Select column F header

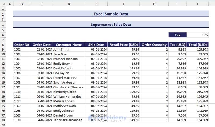coord(123,4)
